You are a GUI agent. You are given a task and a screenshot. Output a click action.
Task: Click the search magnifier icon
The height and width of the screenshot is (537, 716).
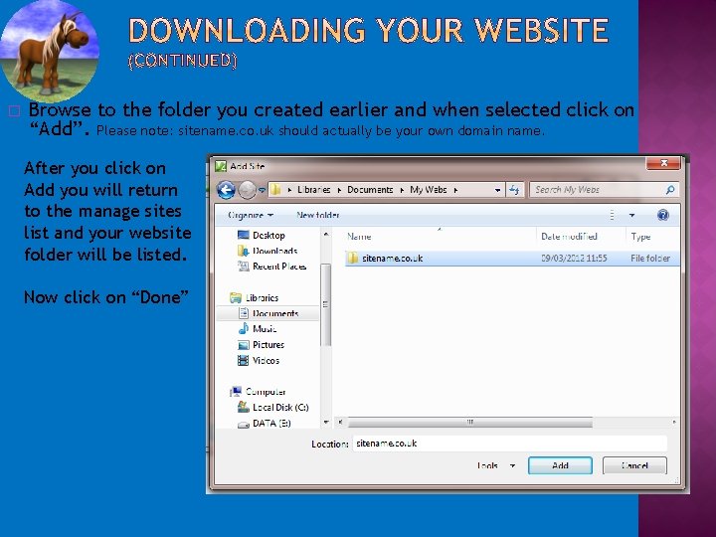pos(670,190)
